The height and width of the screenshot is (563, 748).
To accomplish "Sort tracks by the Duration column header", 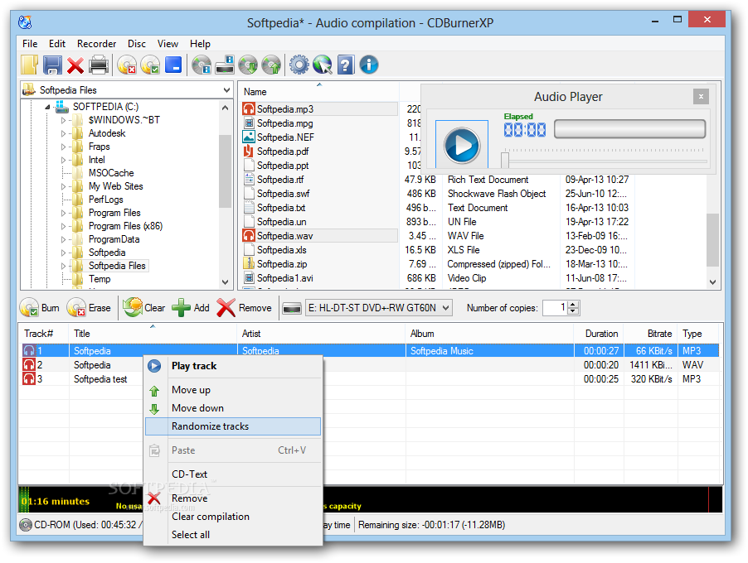I will tap(601, 334).
